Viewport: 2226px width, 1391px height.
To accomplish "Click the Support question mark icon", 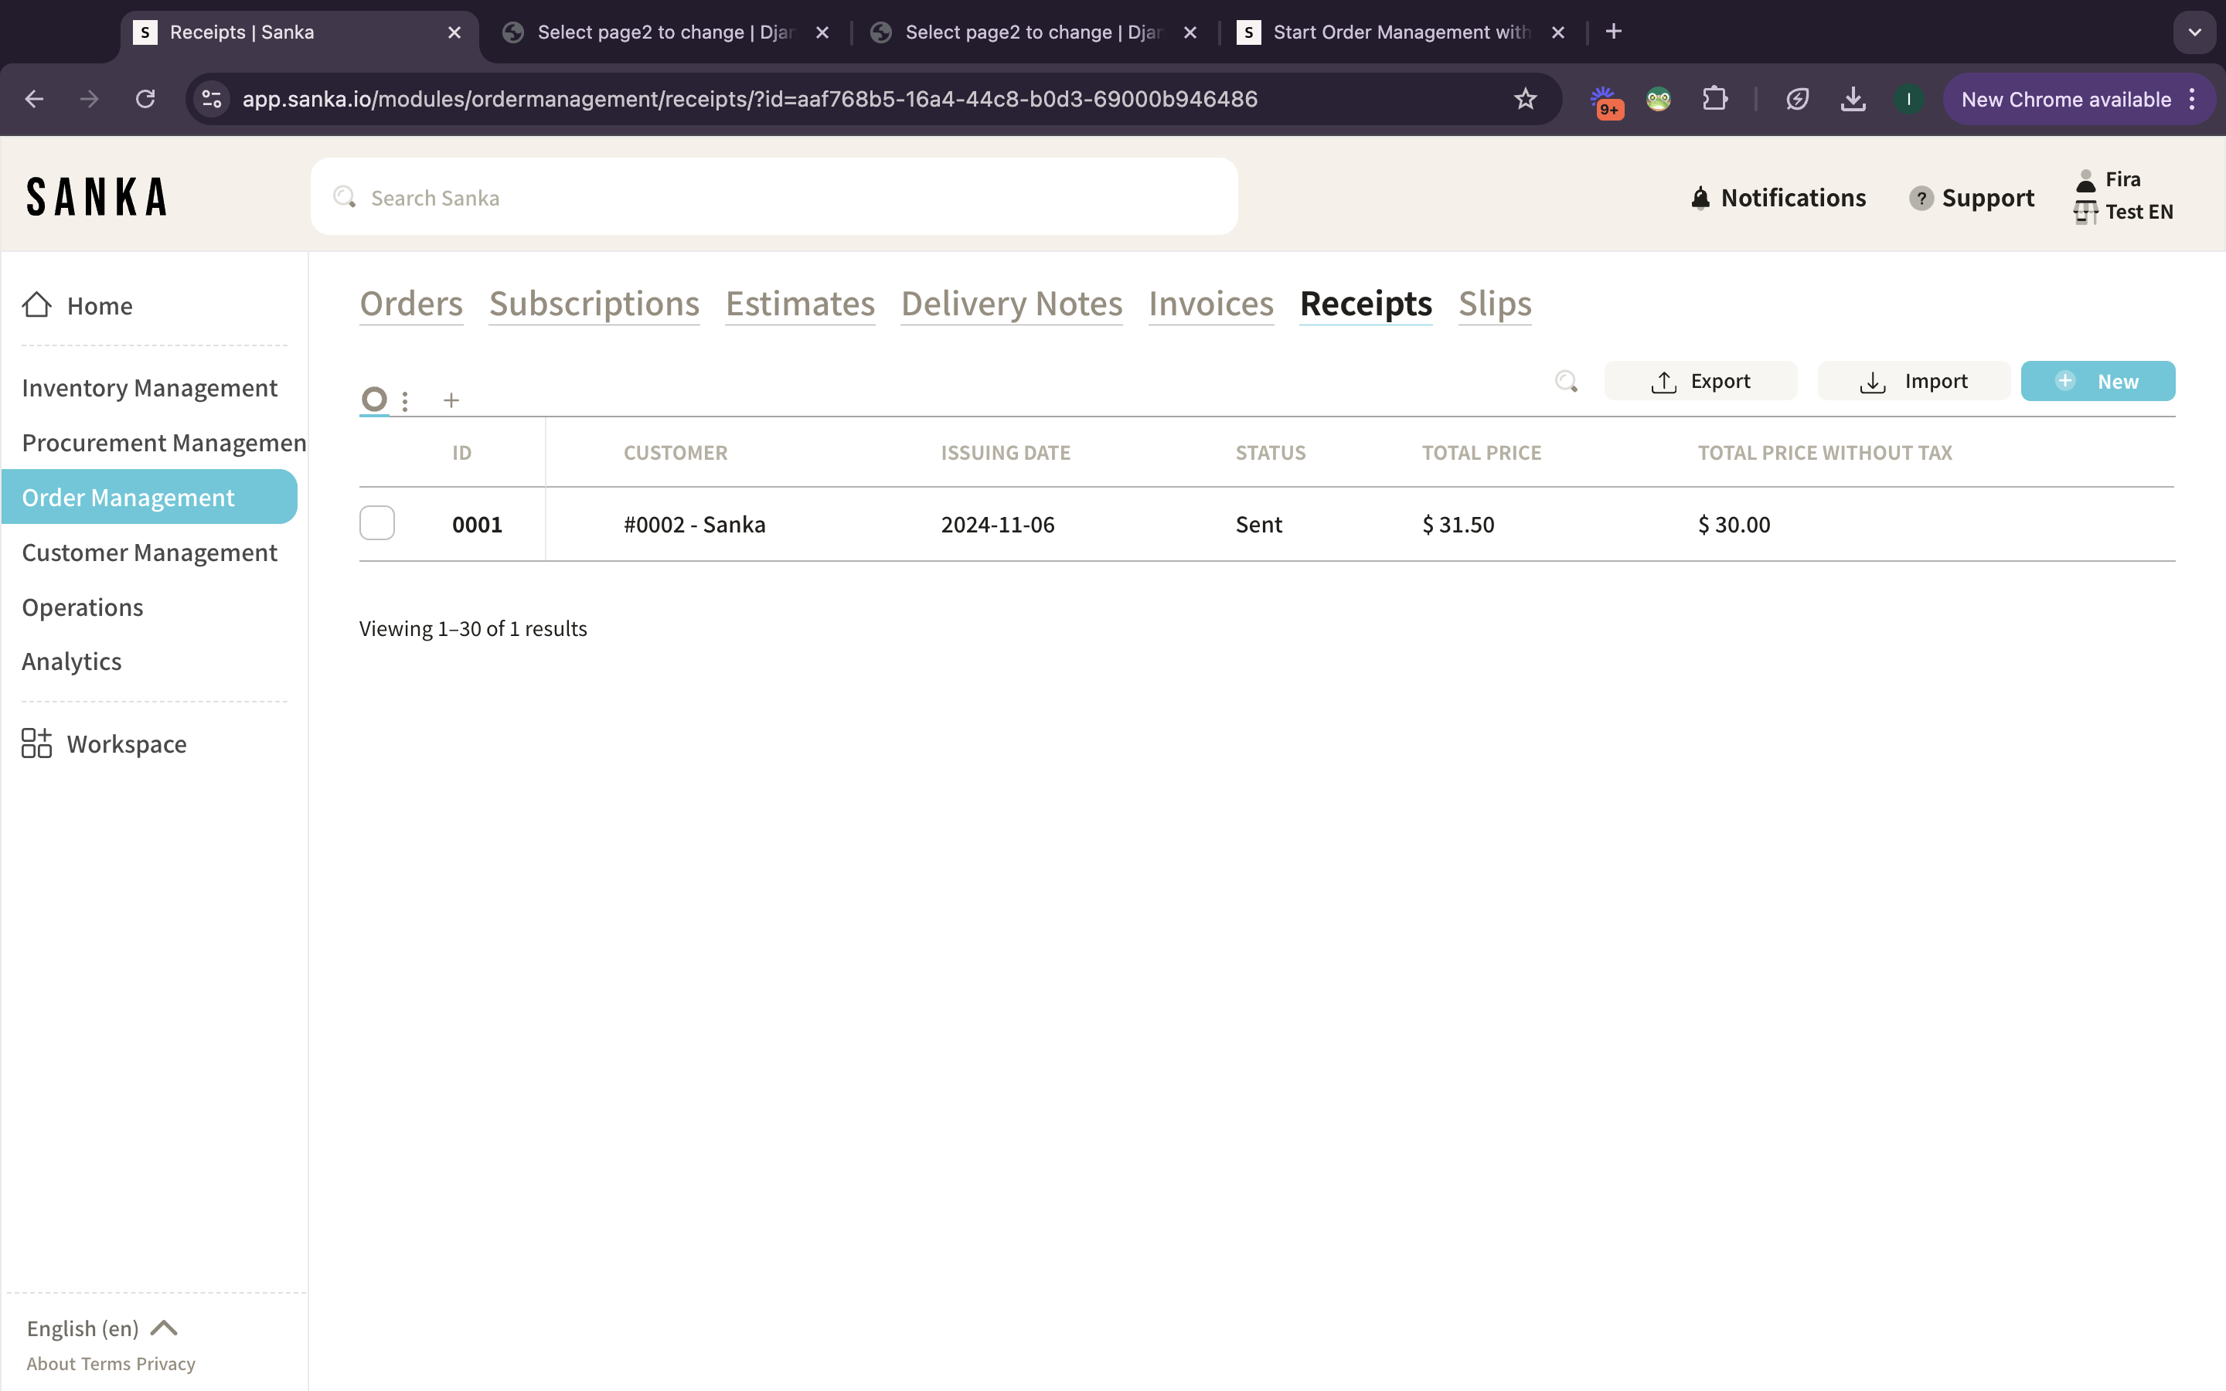I will (1921, 198).
